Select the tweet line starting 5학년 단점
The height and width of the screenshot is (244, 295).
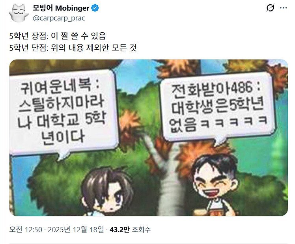pyautogui.click(x=73, y=48)
